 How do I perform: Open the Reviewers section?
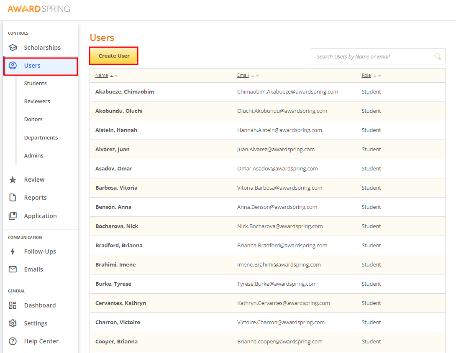coord(38,101)
